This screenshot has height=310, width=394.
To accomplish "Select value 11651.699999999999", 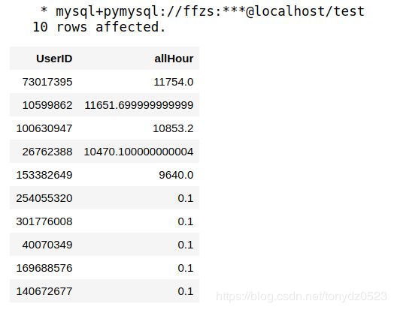I will (139, 105).
